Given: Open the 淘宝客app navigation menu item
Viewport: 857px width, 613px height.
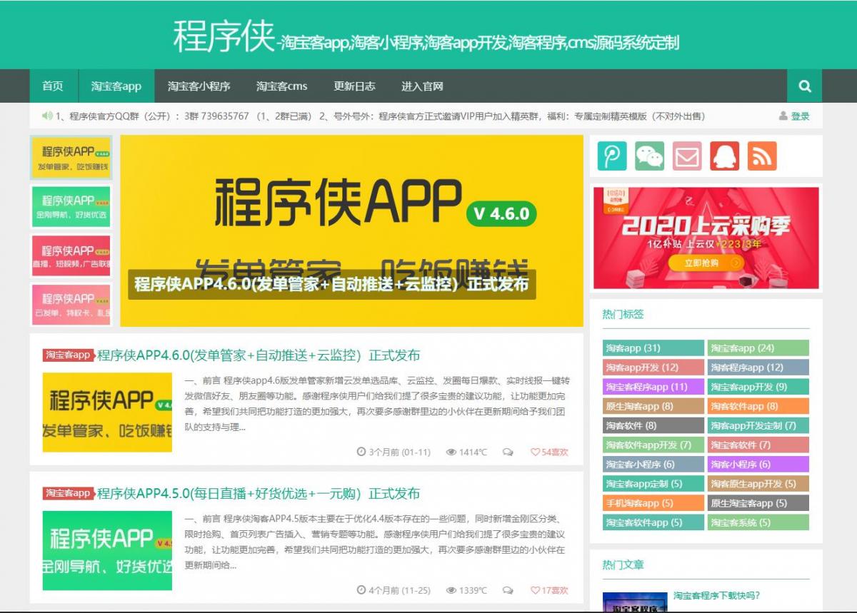Looking at the screenshot, I should (x=116, y=86).
